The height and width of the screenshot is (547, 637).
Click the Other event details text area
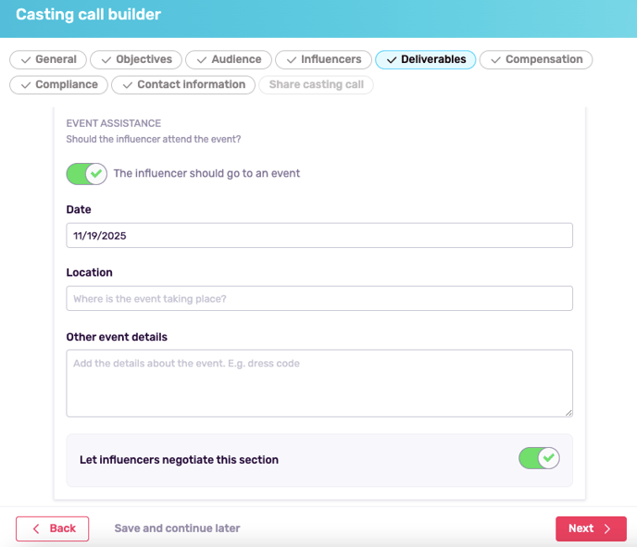coord(319,382)
